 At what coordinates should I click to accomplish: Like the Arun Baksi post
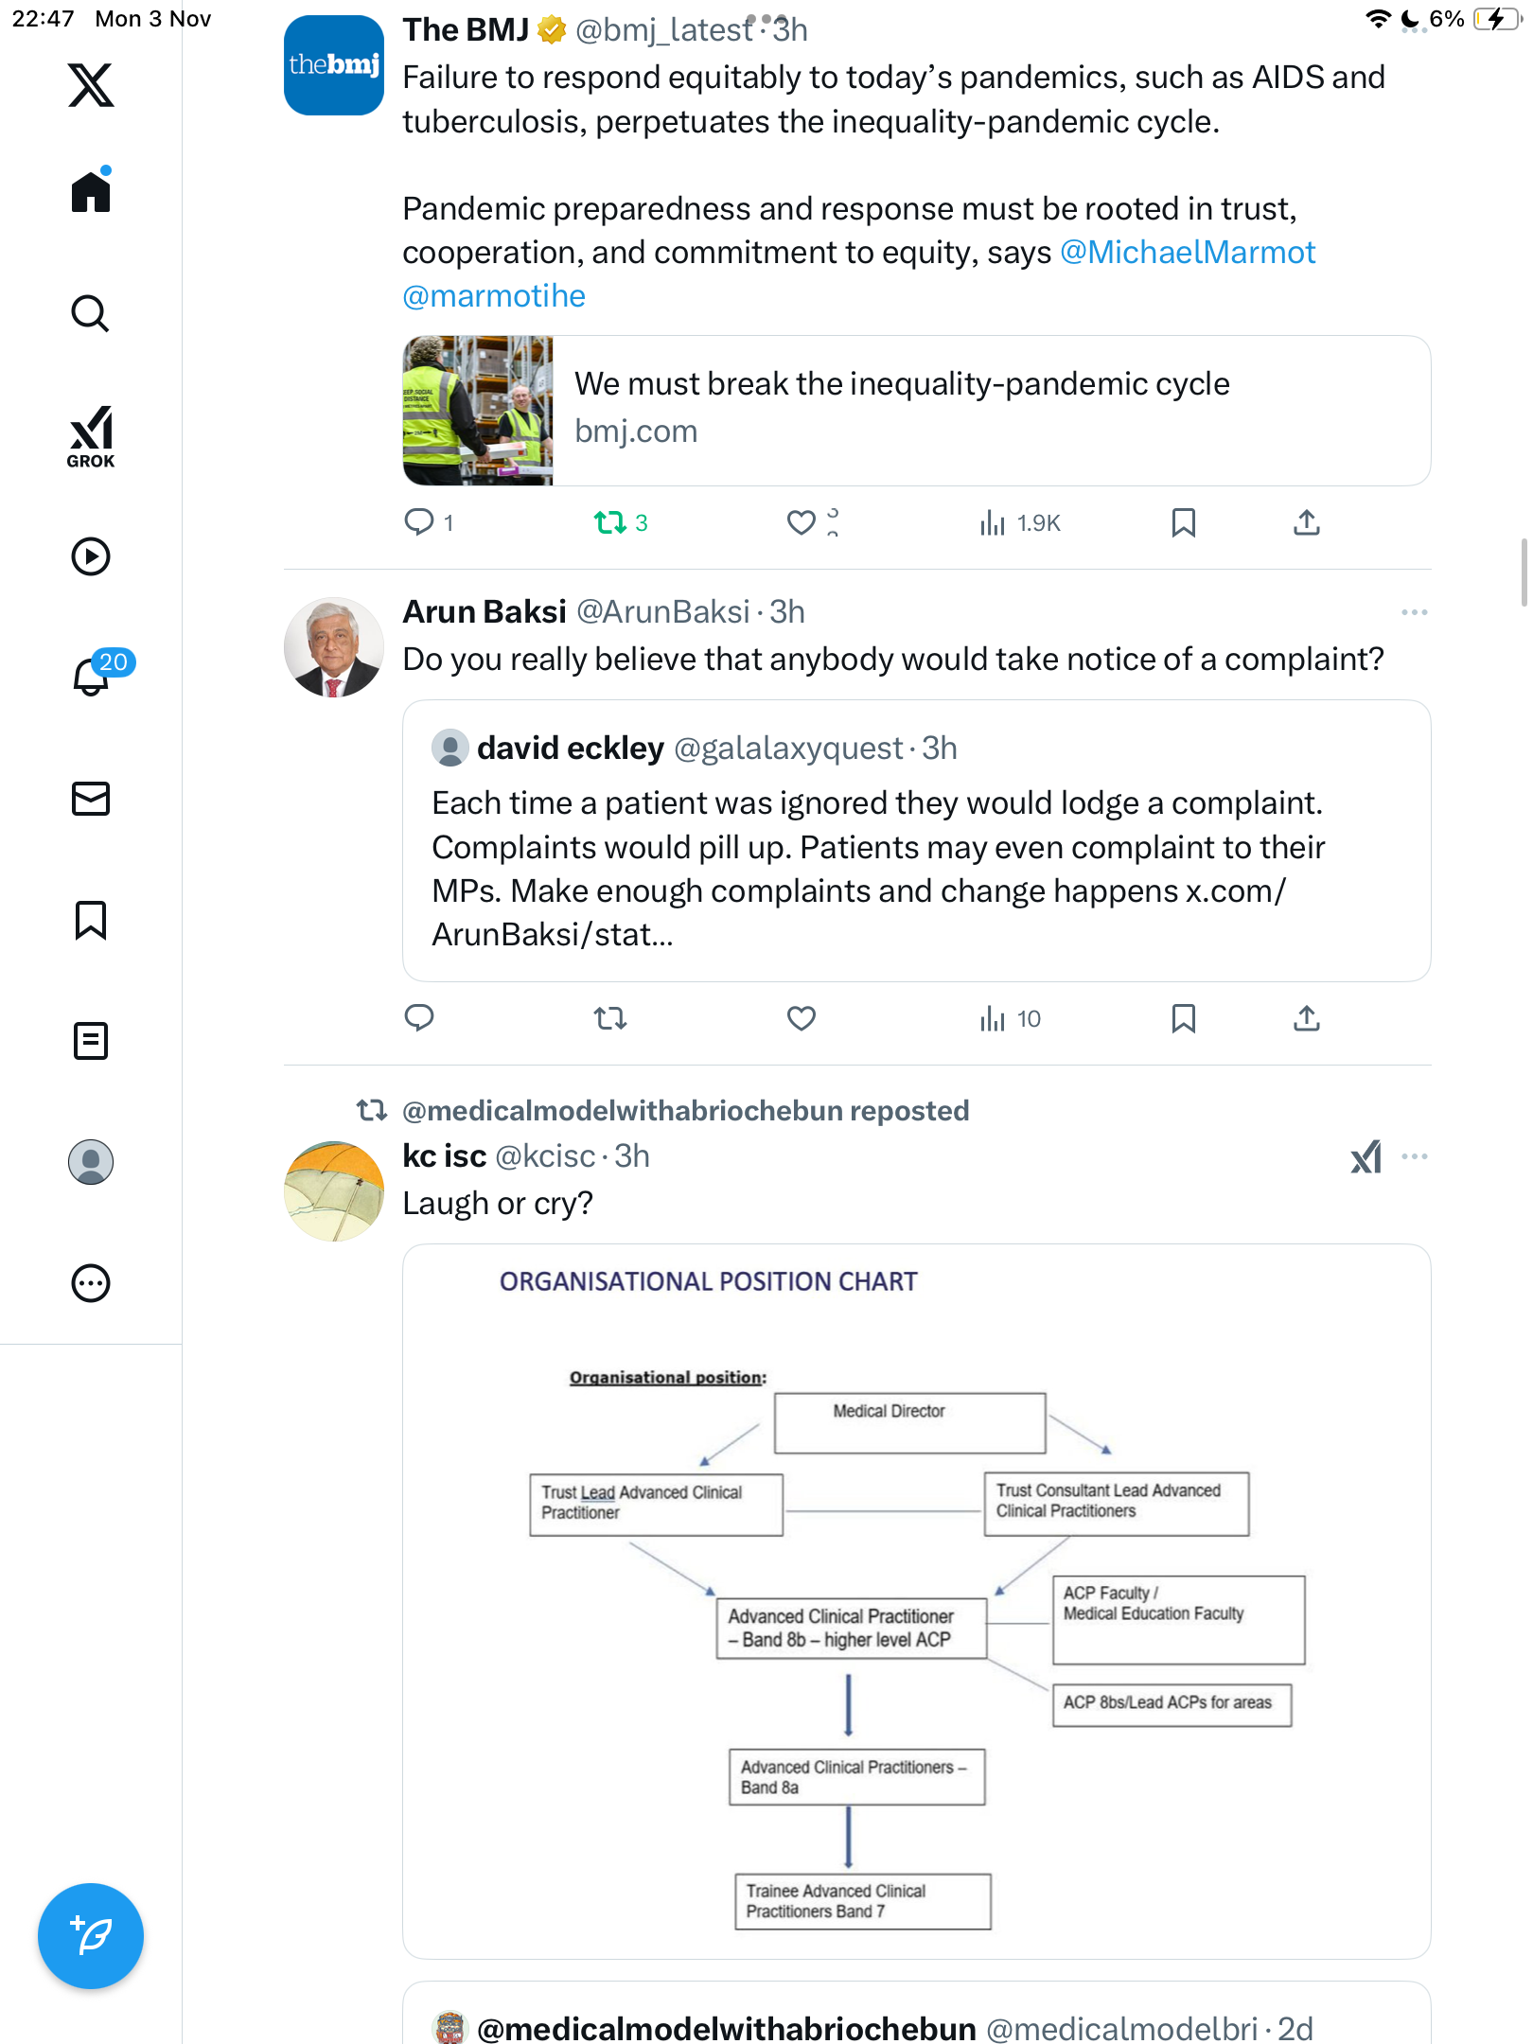[x=802, y=1018]
